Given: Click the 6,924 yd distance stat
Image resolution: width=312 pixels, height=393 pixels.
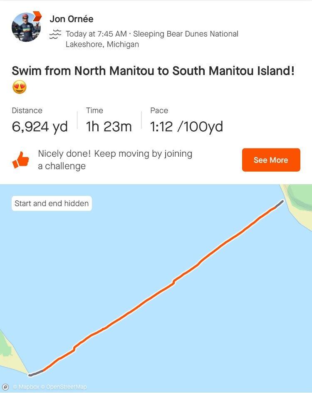Looking at the screenshot, I should coord(40,127).
